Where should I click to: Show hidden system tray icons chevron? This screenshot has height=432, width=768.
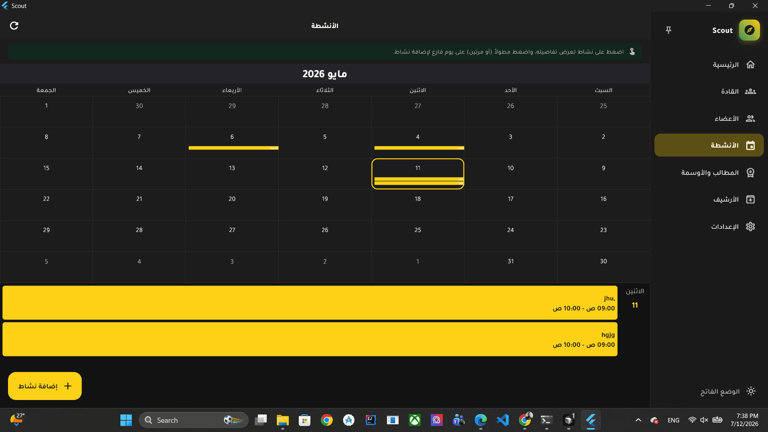[x=638, y=420]
